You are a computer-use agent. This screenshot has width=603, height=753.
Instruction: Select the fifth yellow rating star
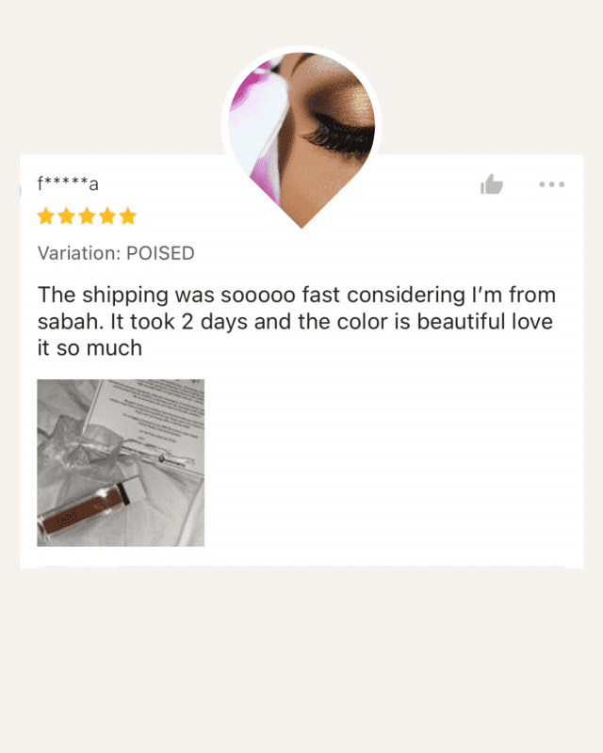(128, 216)
